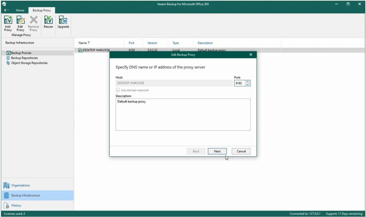This screenshot has width=366, height=217.
Task: Click the Backup Repositories tree icon
Action: [8, 58]
